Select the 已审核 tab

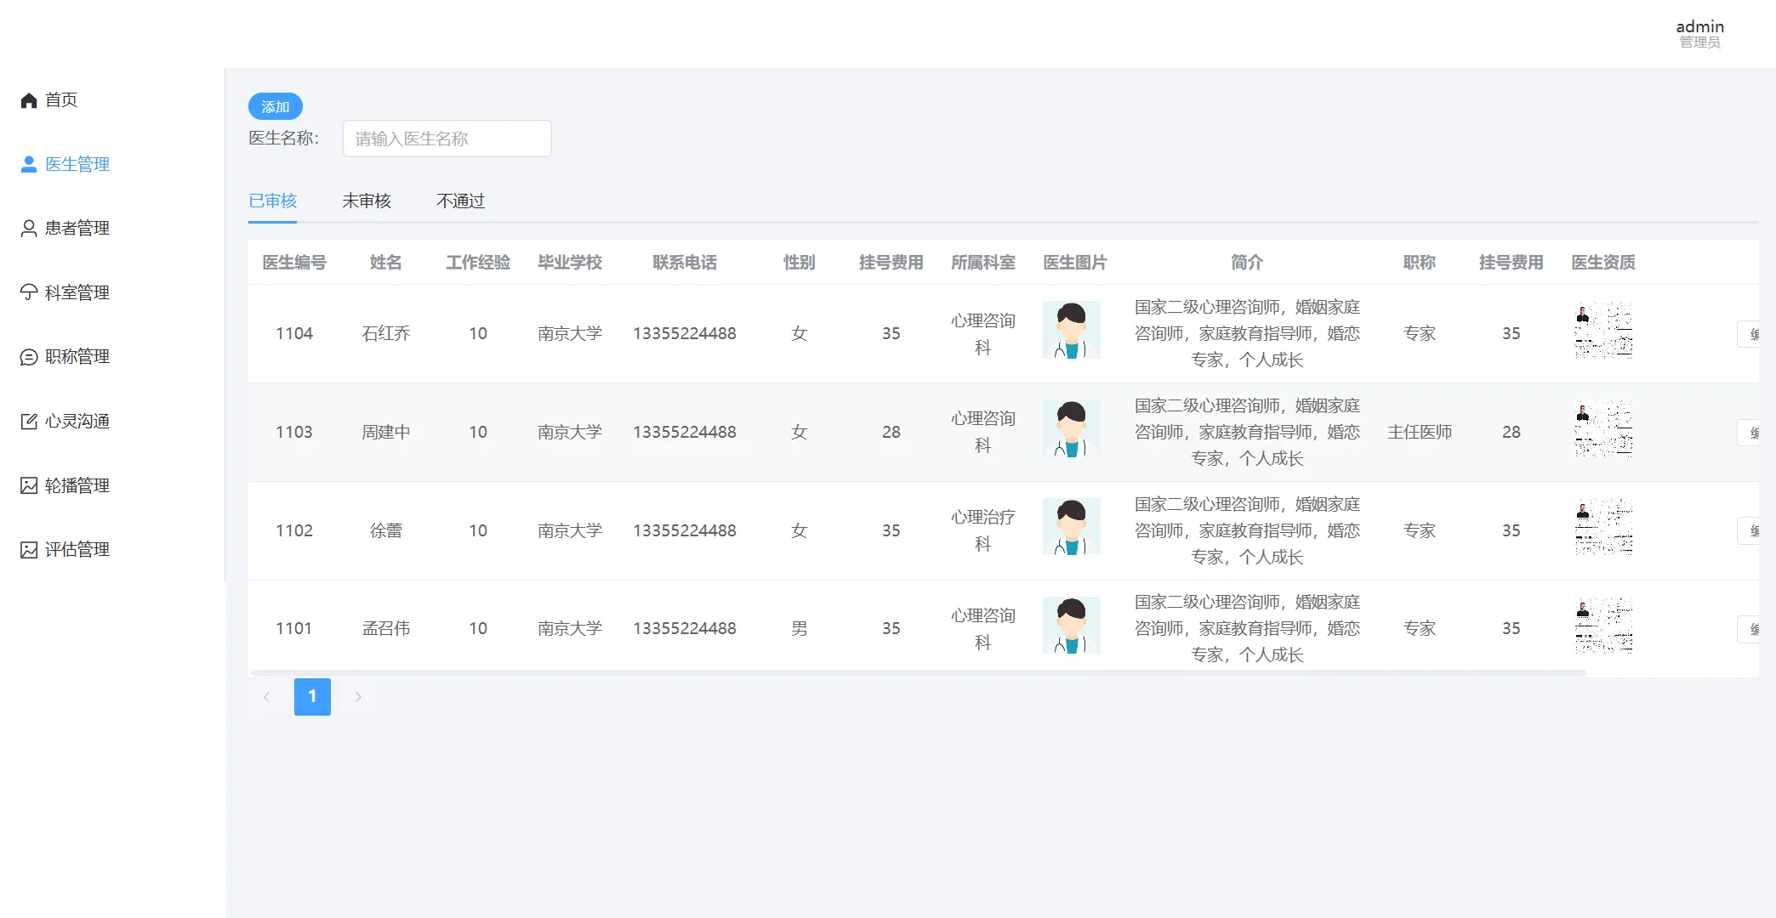[x=272, y=201]
